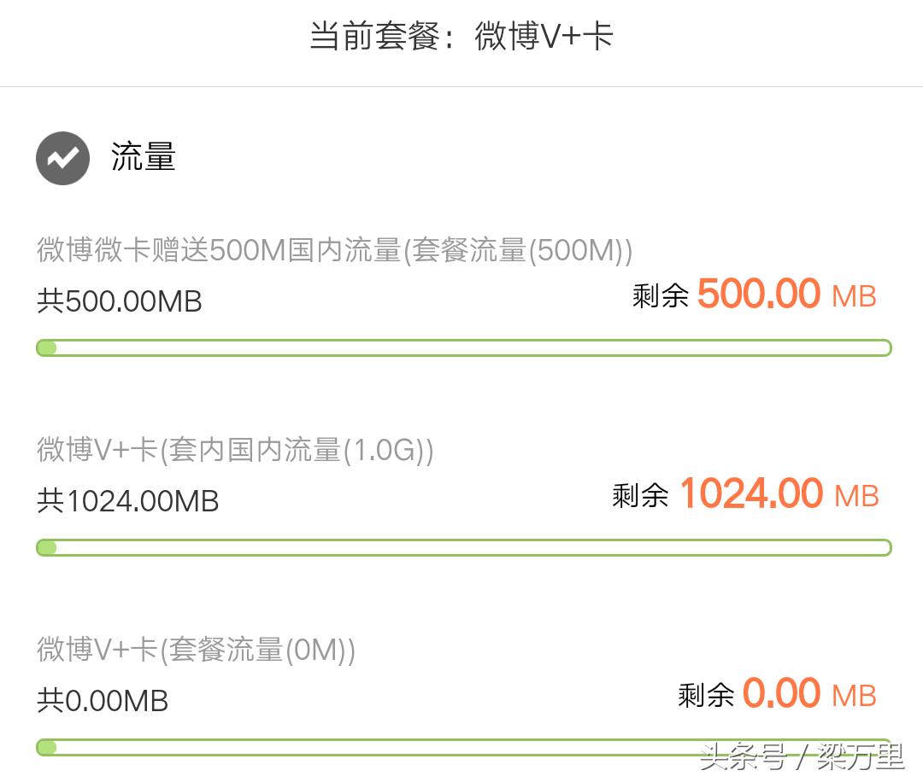
Task: Click the 500M plan usage progress bar
Action: pyautogui.click(x=463, y=348)
